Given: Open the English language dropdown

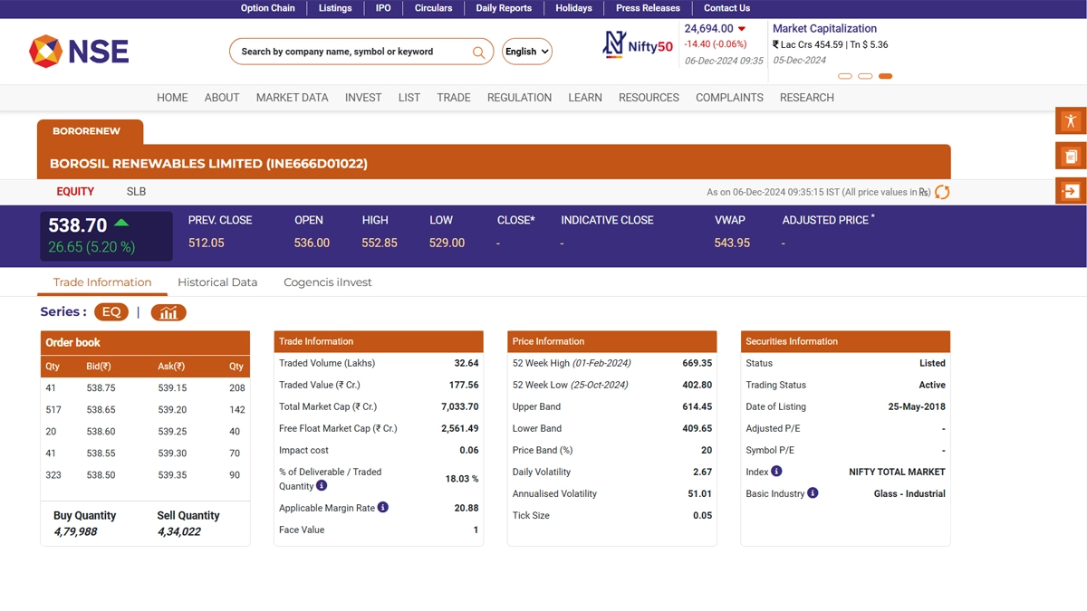Looking at the screenshot, I should click(527, 52).
